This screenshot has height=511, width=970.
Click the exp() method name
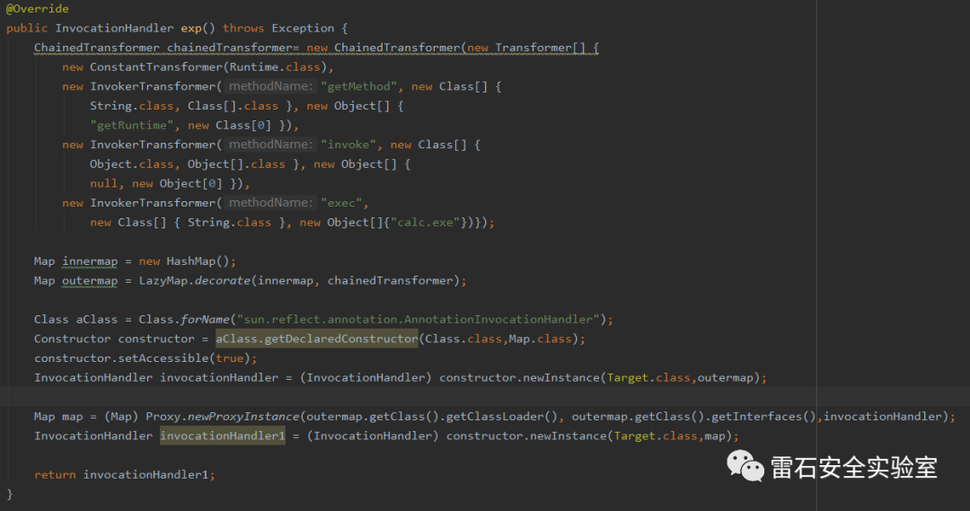point(198,29)
